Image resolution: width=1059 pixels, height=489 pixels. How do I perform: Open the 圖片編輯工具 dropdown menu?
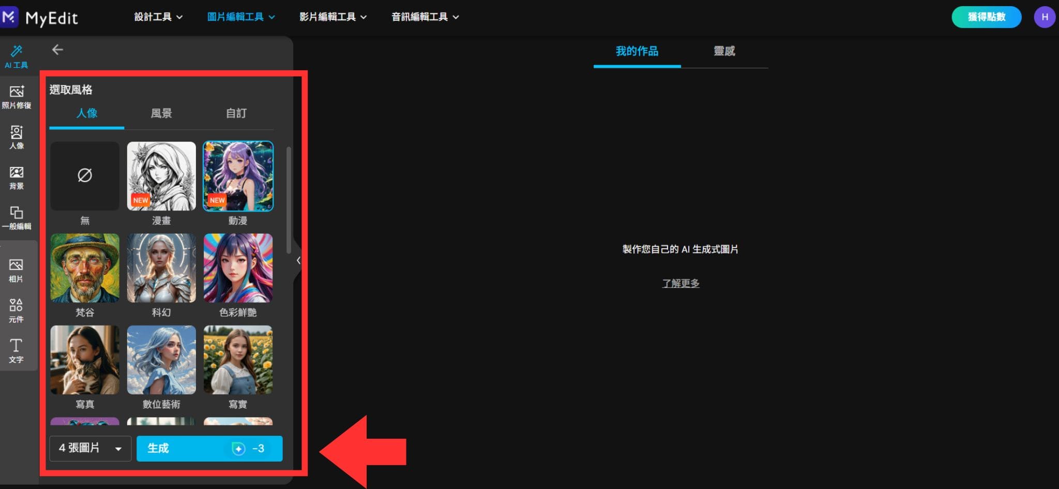pos(241,17)
